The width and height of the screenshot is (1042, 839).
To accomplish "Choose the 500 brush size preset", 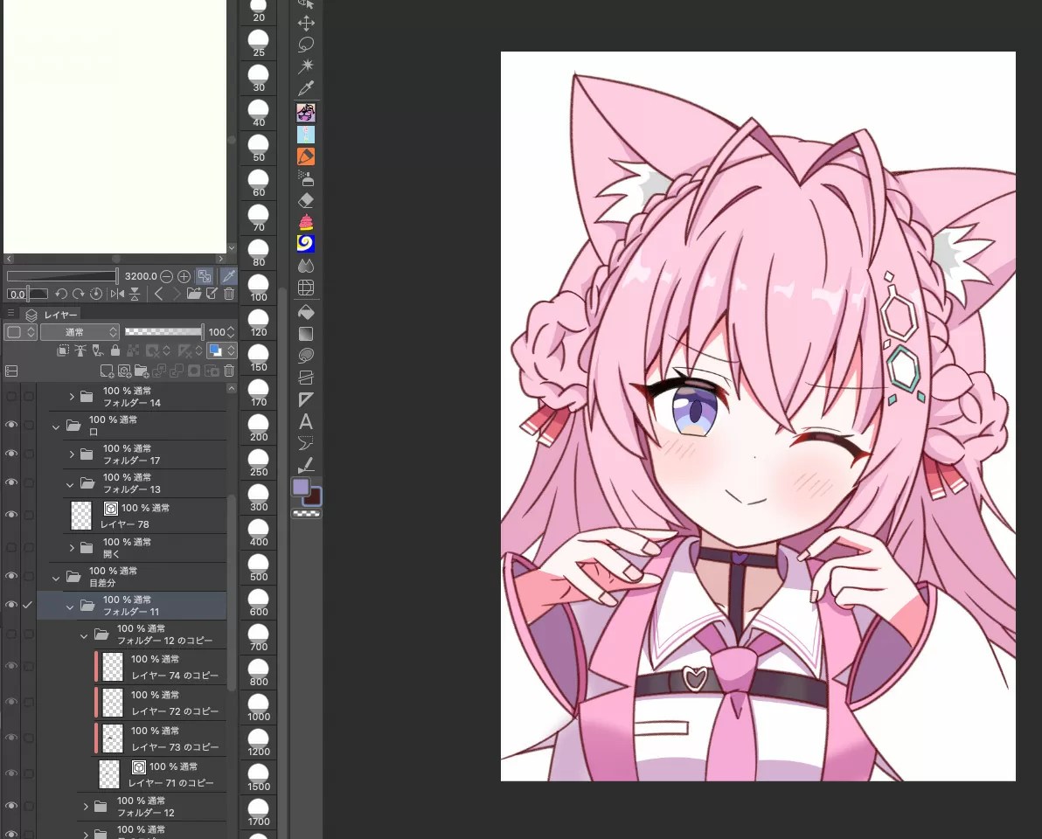I will point(259,566).
